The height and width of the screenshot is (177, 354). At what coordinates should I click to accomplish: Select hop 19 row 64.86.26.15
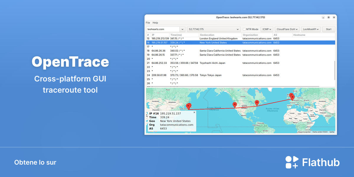coord(240,55)
